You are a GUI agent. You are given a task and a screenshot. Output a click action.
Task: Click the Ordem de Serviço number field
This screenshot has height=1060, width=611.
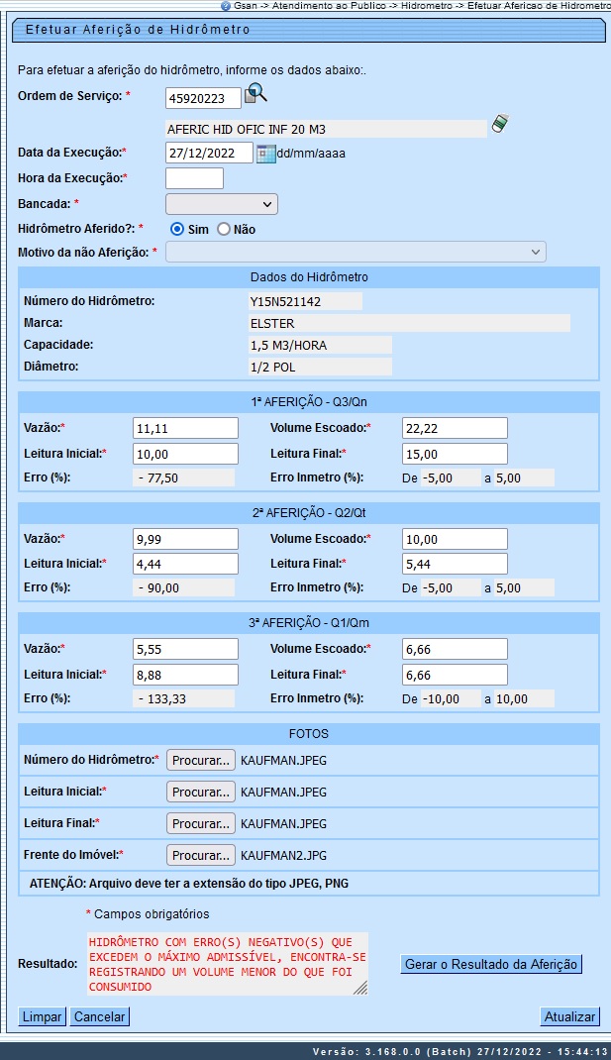(203, 97)
